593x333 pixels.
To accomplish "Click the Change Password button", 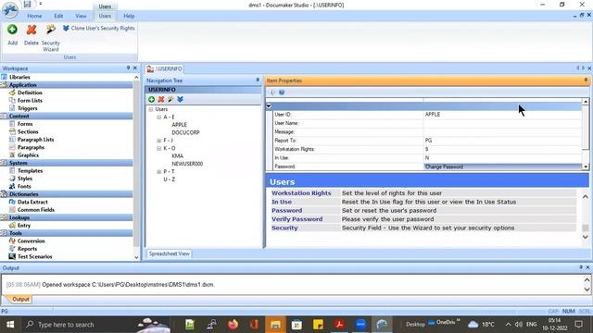I will pyautogui.click(x=502, y=166).
